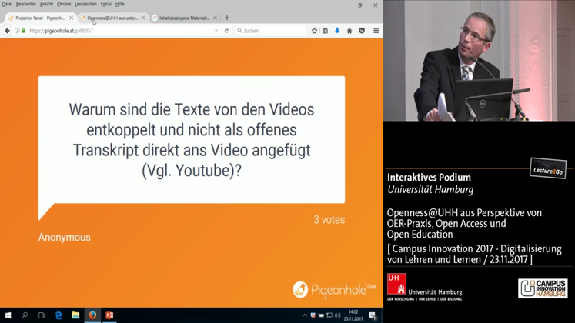
Task: Open the Pocket shield icon in toolbar
Action: click(362, 31)
